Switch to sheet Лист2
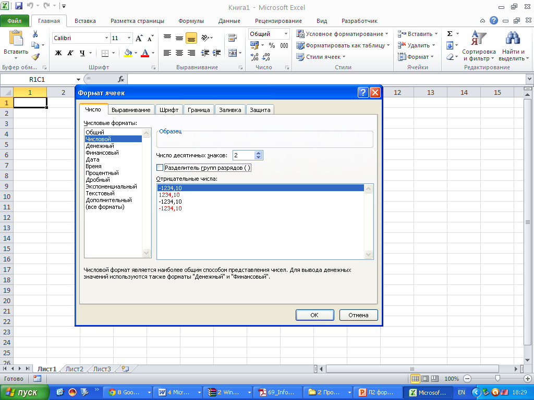 point(74,369)
